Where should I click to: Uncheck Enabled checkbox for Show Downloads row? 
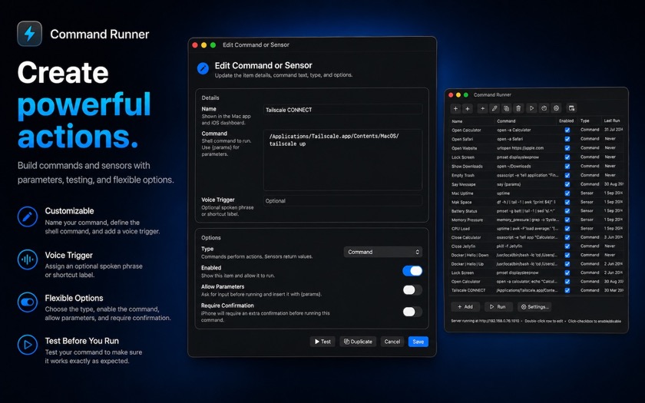click(x=567, y=166)
